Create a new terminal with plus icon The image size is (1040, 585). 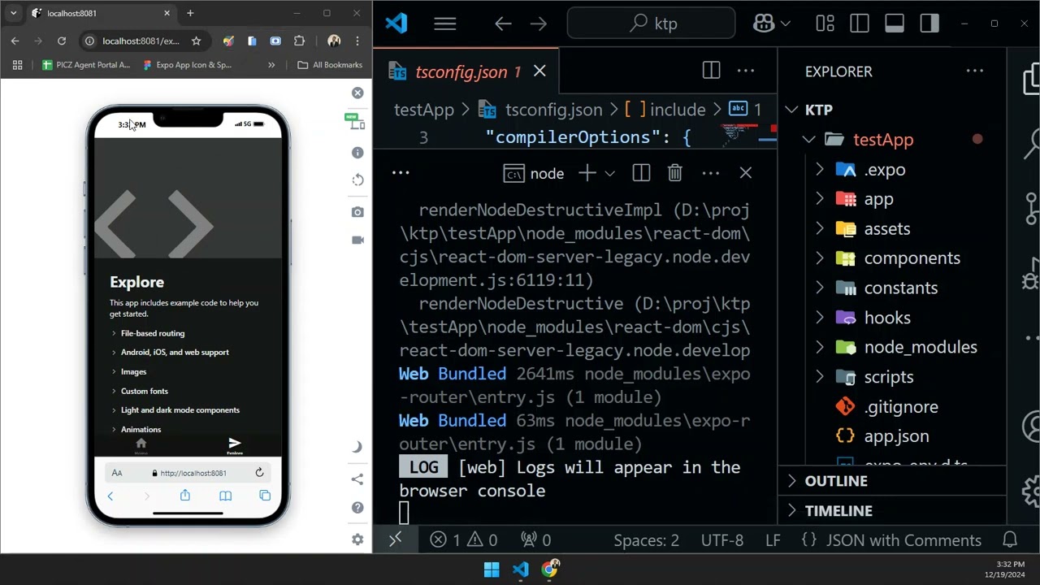pos(587,173)
